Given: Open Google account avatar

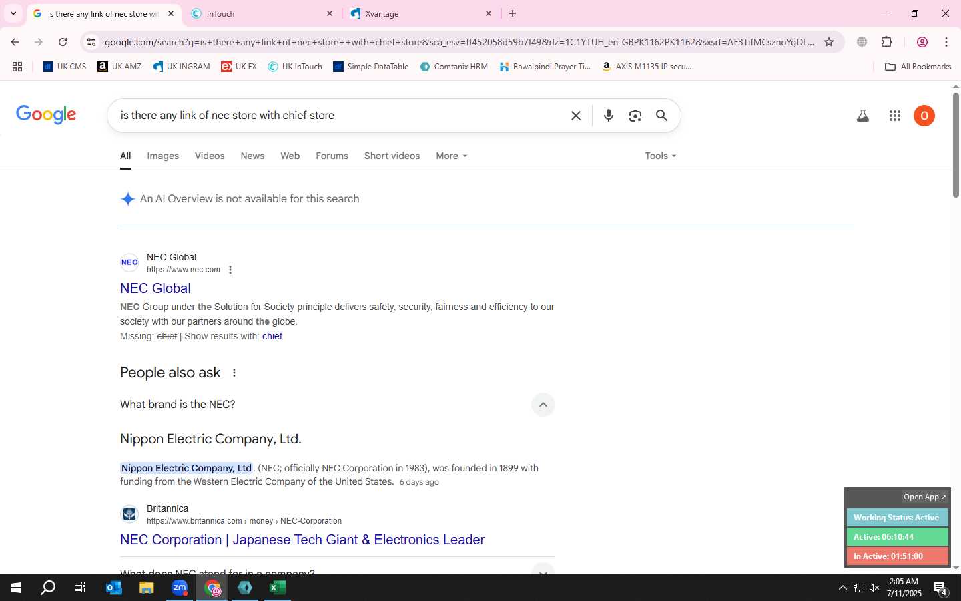Looking at the screenshot, I should [924, 116].
